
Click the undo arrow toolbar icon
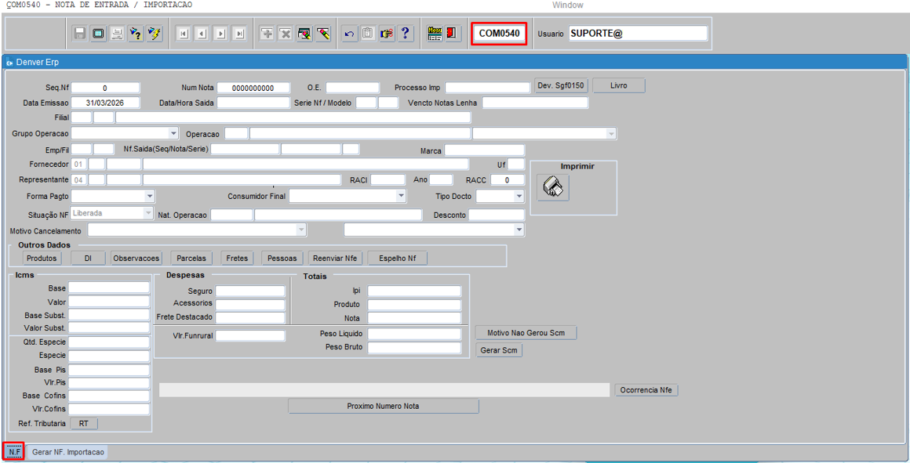[349, 34]
